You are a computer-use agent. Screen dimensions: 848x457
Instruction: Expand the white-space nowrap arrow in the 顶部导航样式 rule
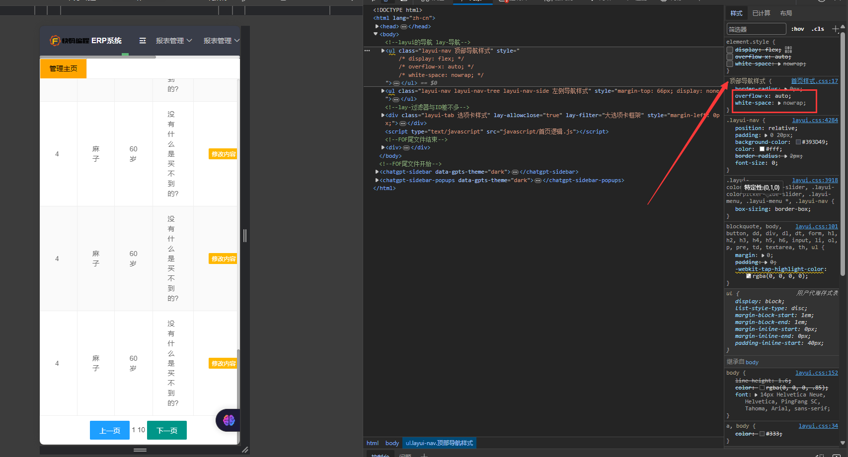pyautogui.click(x=779, y=103)
